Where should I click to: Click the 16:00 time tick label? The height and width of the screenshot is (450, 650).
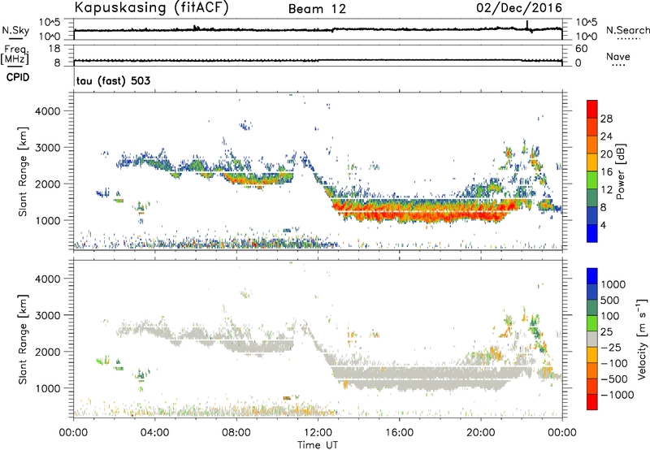[x=399, y=433]
